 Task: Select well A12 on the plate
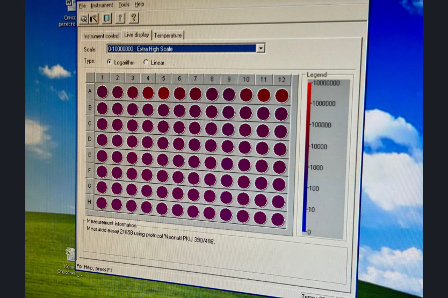click(281, 96)
